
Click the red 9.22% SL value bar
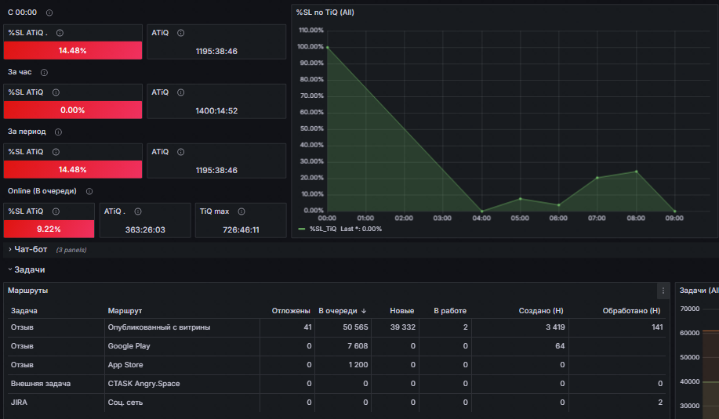pyautogui.click(x=49, y=229)
